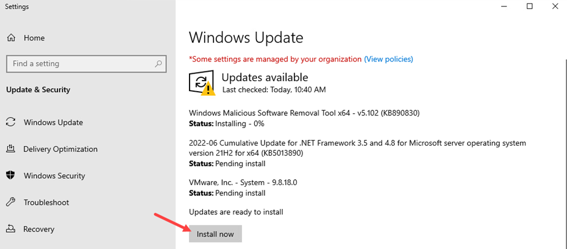Click the Home house icon in the sidebar
567x249 pixels.
(11, 38)
